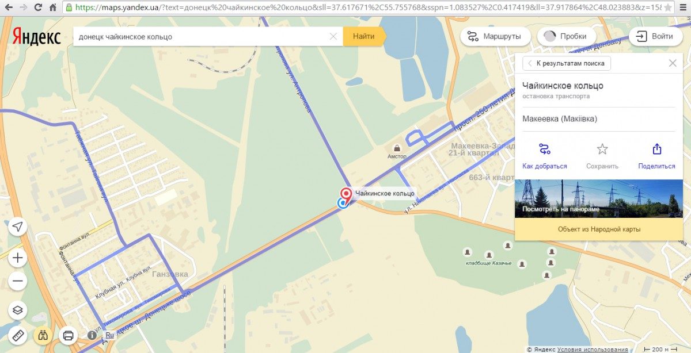691x353 pixels.
Task: Return via К результатам поиска button
Action: [567, 63]
